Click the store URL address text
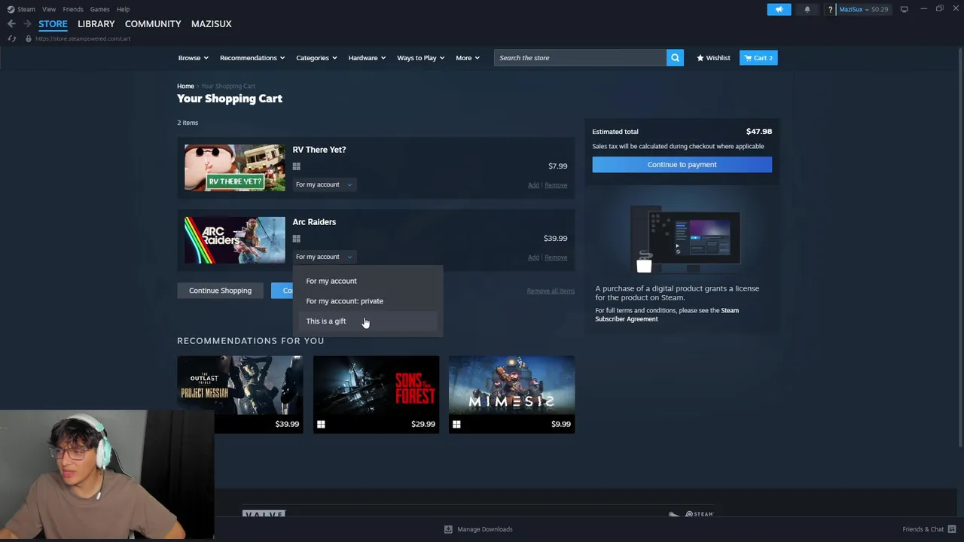Screen dimensions: 964x542 83,38
